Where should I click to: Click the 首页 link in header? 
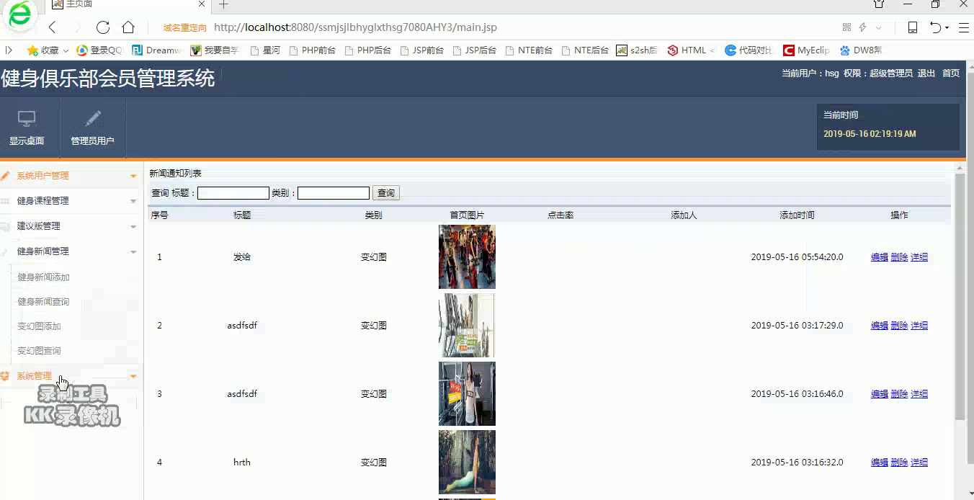pos(951,73)
